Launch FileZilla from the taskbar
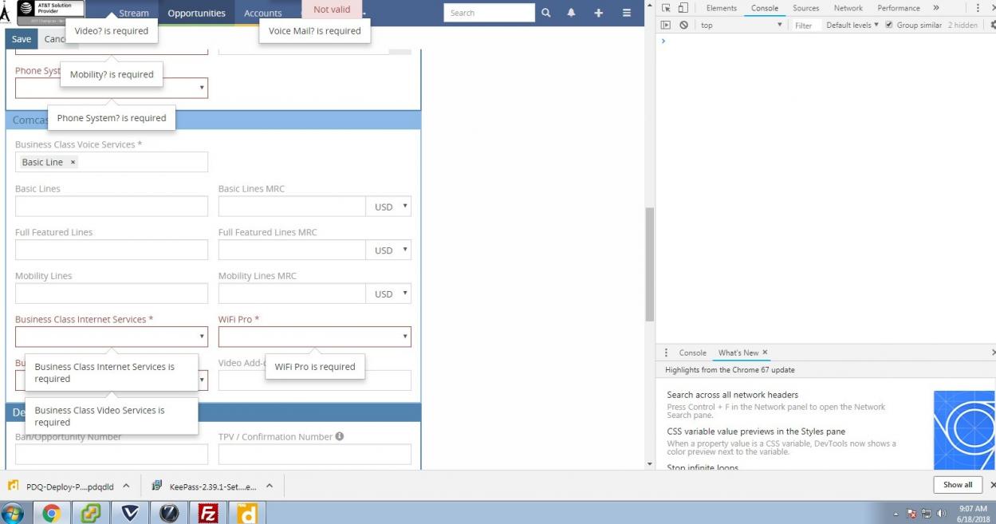This screenshot has height=524, width=996. pyautogui.click(x=208, y=513)
